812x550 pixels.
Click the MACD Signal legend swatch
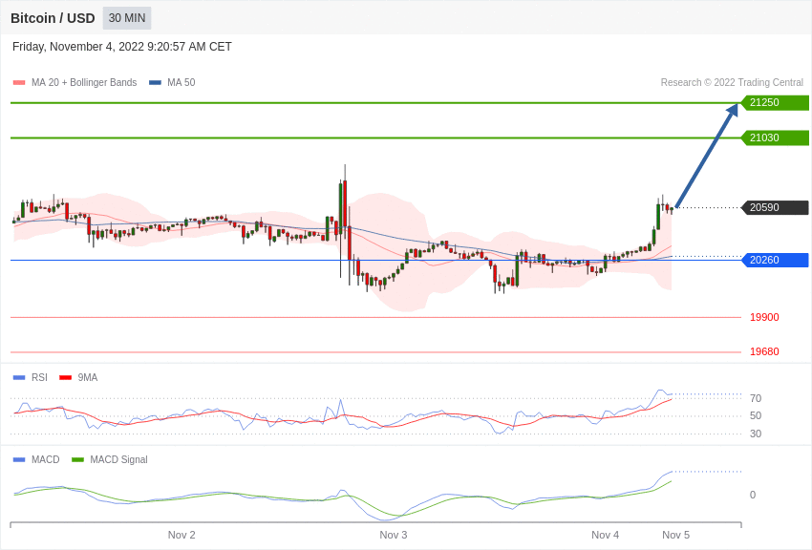[x=77, y=459]
